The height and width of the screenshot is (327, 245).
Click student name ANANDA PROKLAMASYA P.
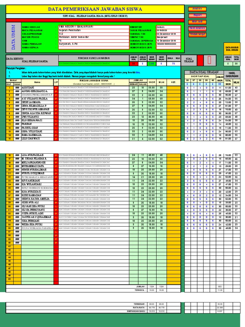point(37,95)
